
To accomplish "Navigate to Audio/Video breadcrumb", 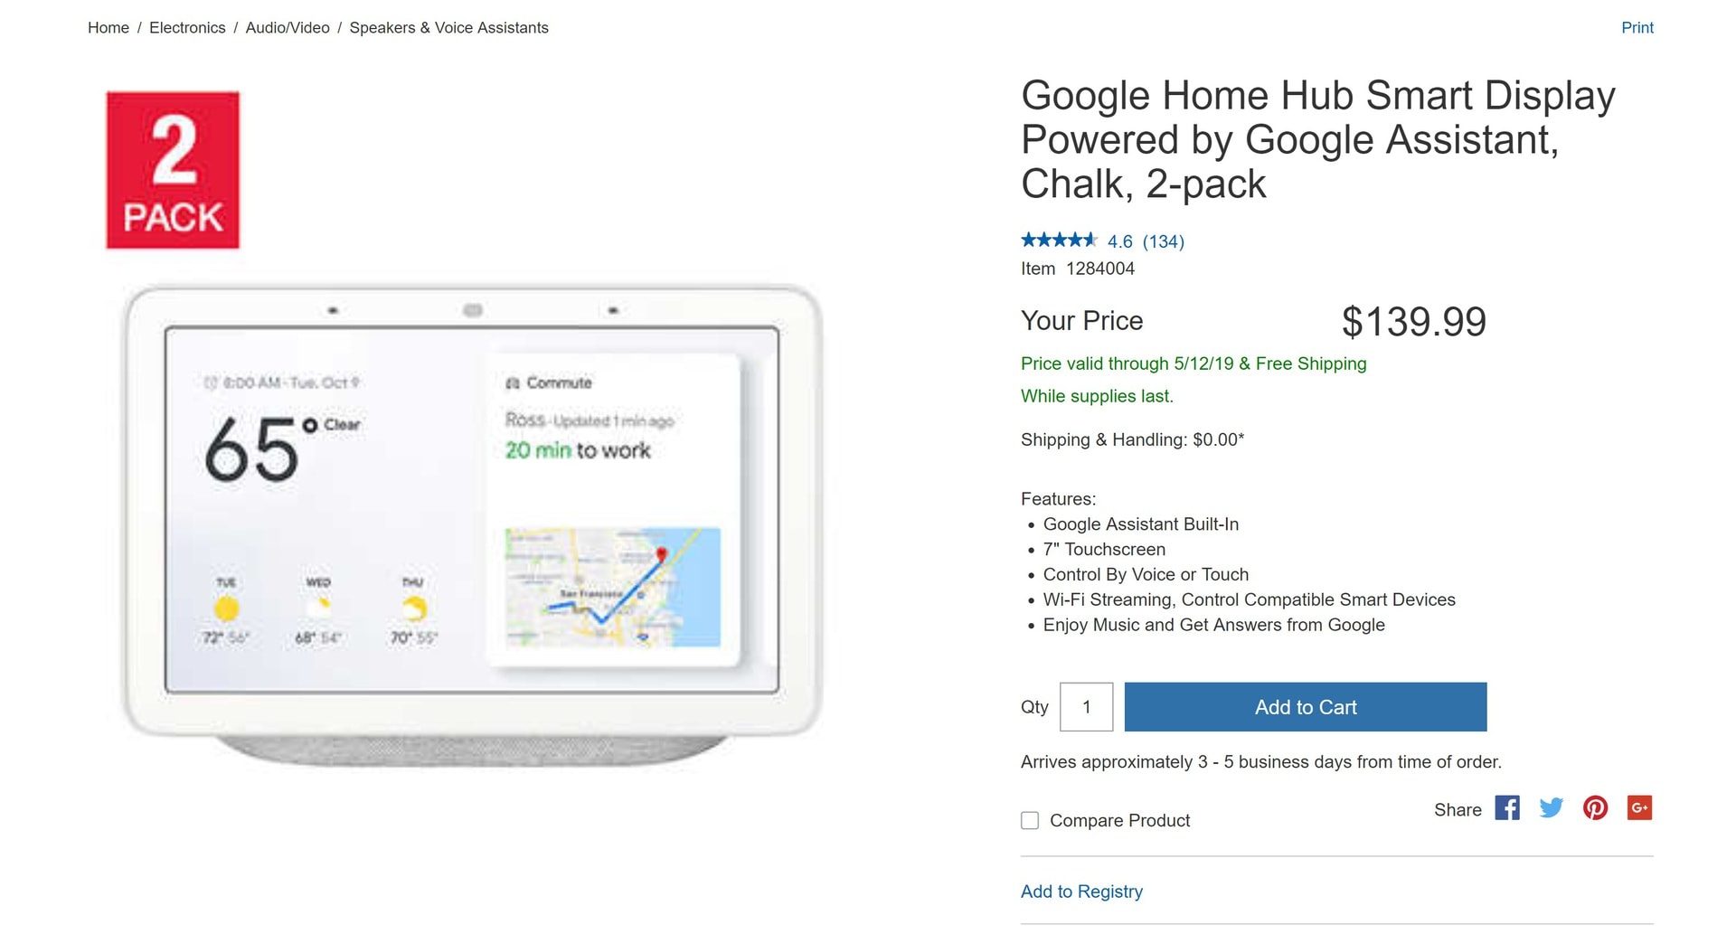I will click(x=288, y=28).
